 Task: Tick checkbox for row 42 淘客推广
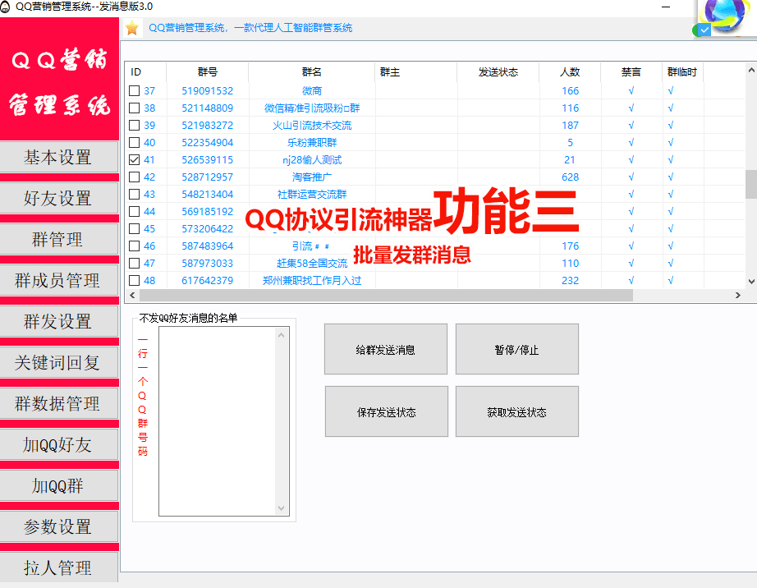135,177
